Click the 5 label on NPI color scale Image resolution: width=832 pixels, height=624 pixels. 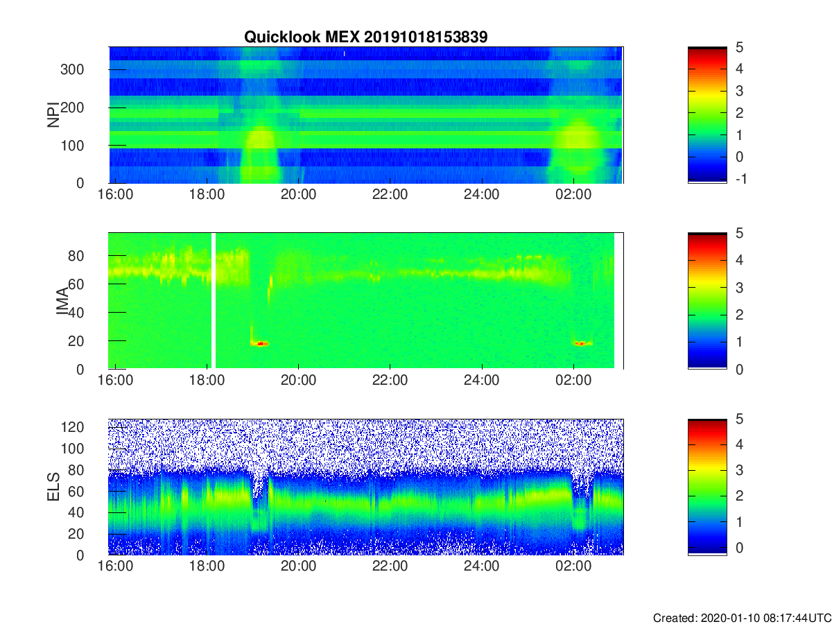(x=739, y=47)
